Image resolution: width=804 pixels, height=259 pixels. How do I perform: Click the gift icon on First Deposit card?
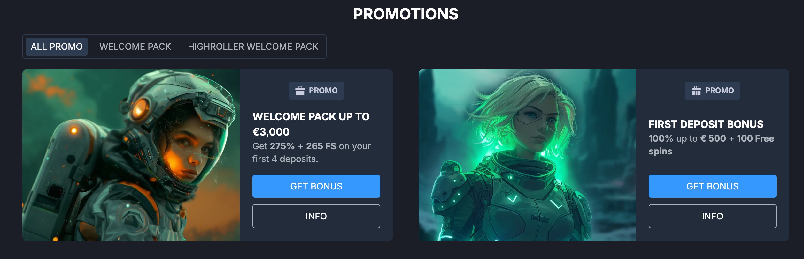[696, 91]
